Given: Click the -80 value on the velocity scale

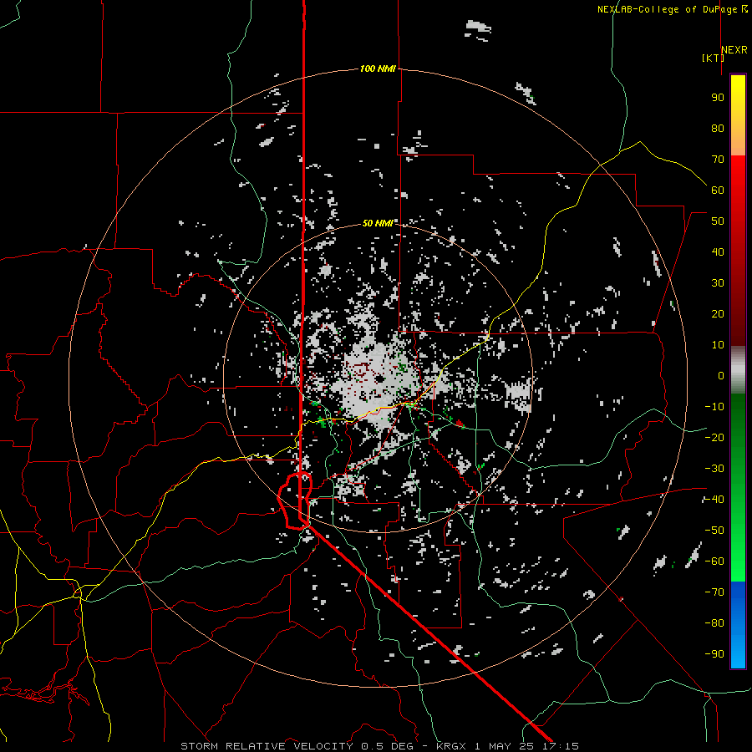Looking at the screenshot, I should 714,623.
